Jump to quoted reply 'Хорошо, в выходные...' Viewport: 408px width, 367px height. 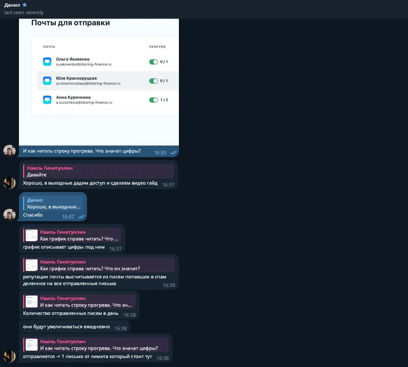[x=53, y=203]
